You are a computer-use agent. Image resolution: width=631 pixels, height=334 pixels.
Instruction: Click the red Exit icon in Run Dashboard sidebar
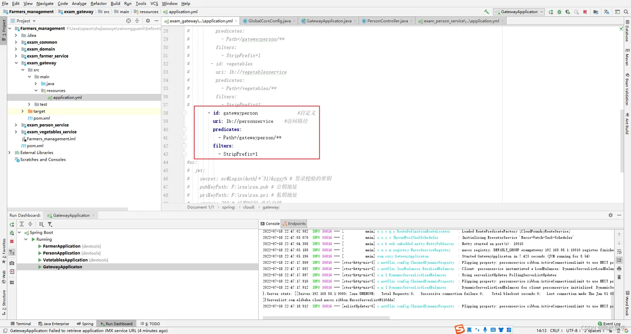pyautogui.click(x=12, y=271)
